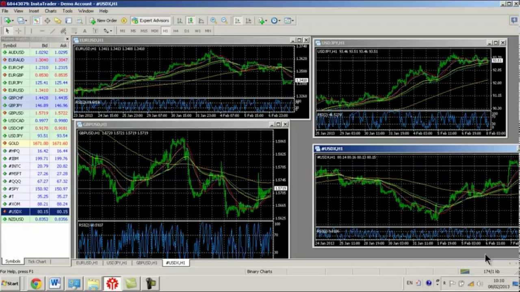
Task: Select the Crosshair tool
Action: (x=18, y=31)
